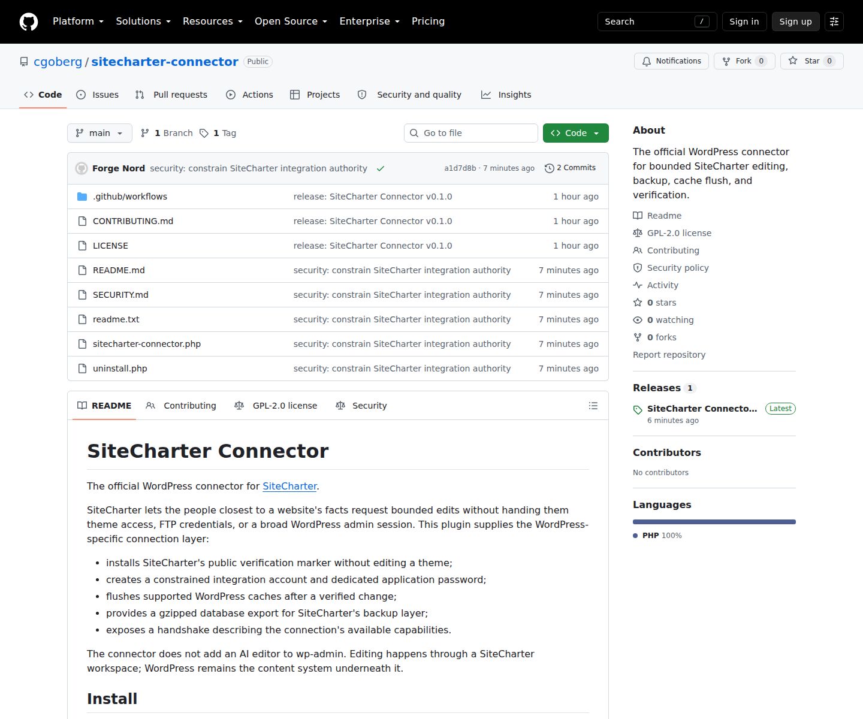This screenshot has width=863, height=719.
Task: Click the book icon beside Readme
Action: pyautogui.click(x=638, y=216)
